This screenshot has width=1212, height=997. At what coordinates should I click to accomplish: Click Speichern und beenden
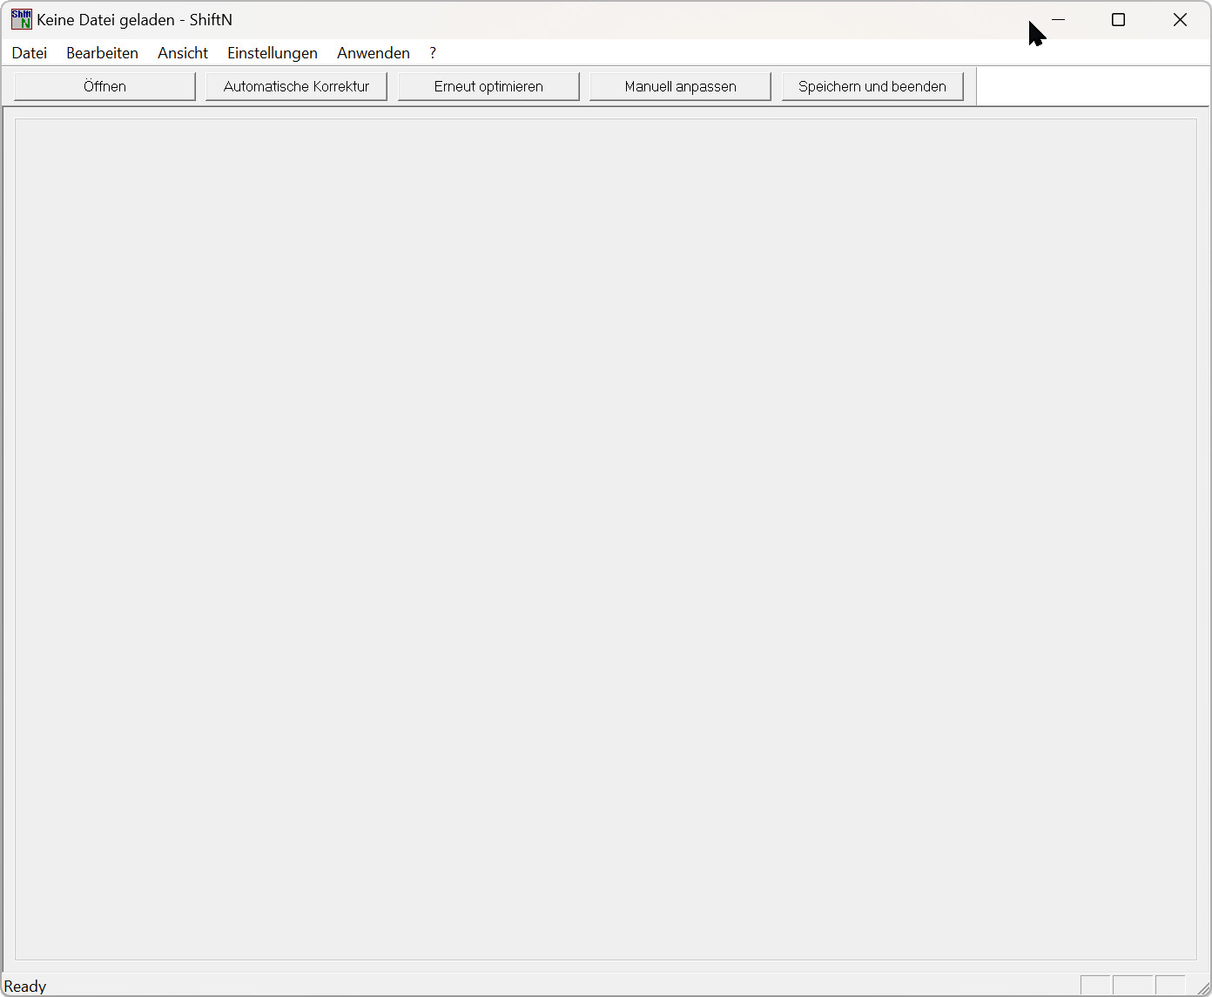(872, 86)
